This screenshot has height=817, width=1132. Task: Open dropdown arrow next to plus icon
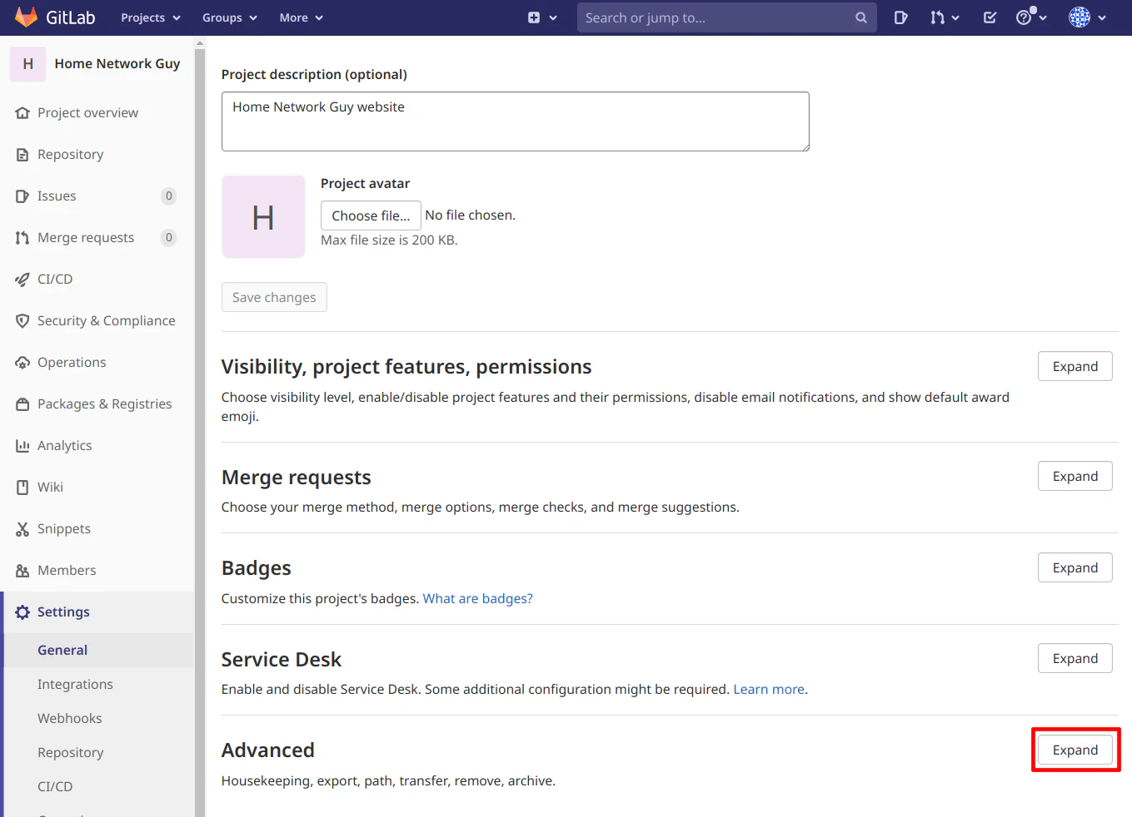coord(553,17)
